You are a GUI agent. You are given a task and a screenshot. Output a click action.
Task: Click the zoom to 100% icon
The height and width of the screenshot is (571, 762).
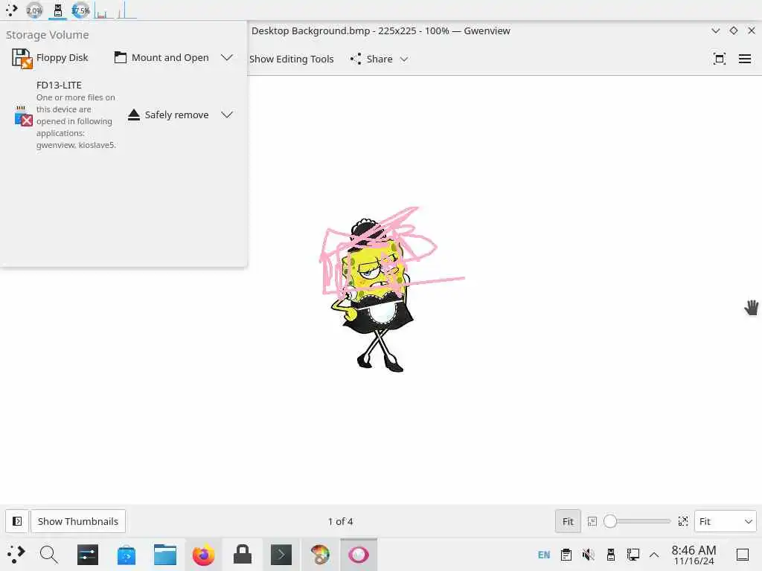point(592,521)
